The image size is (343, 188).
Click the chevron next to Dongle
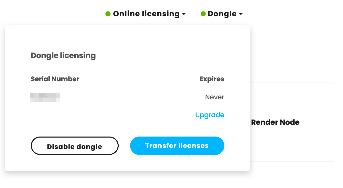[x=240, y=15]
